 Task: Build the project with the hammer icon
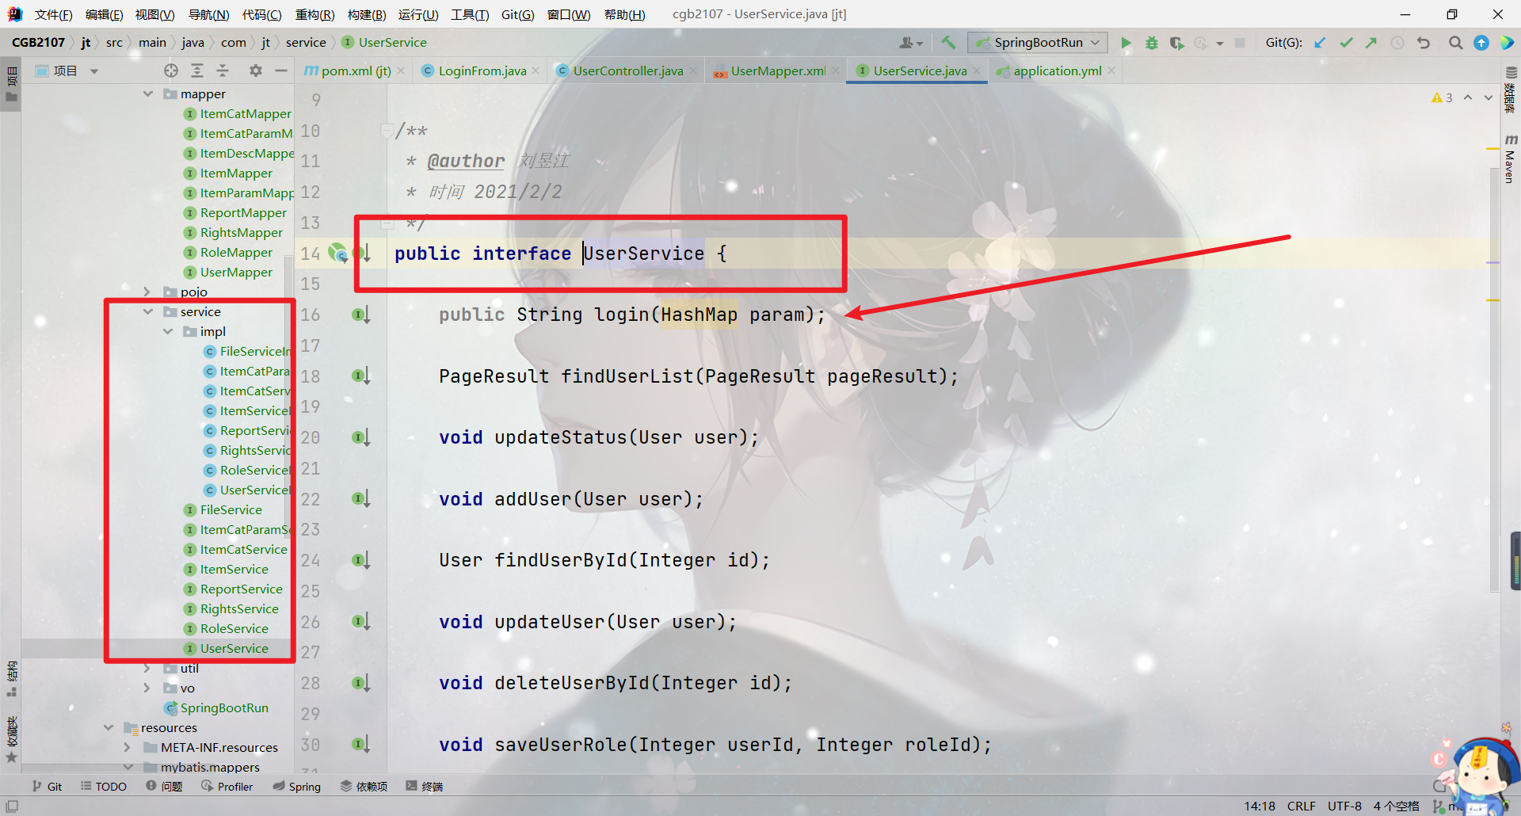click(x=947, y=43)
